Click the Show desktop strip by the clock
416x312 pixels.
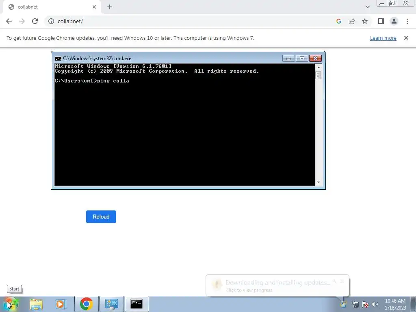point(413,304)
